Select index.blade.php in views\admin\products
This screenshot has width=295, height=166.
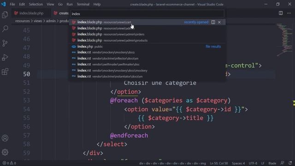pyautogui.click(x=147, y=40)
